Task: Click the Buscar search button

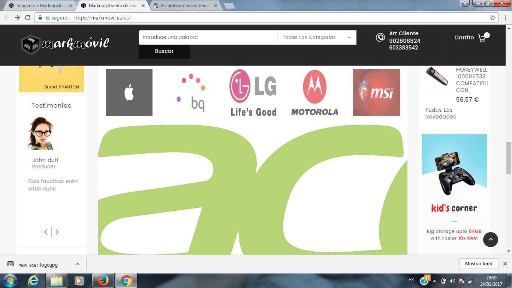Action: pyautogui.click(x=165, y=51)
